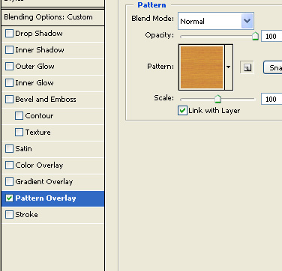
Task: Open the Inner Glow settings row
Action: (x=52, y=83)
